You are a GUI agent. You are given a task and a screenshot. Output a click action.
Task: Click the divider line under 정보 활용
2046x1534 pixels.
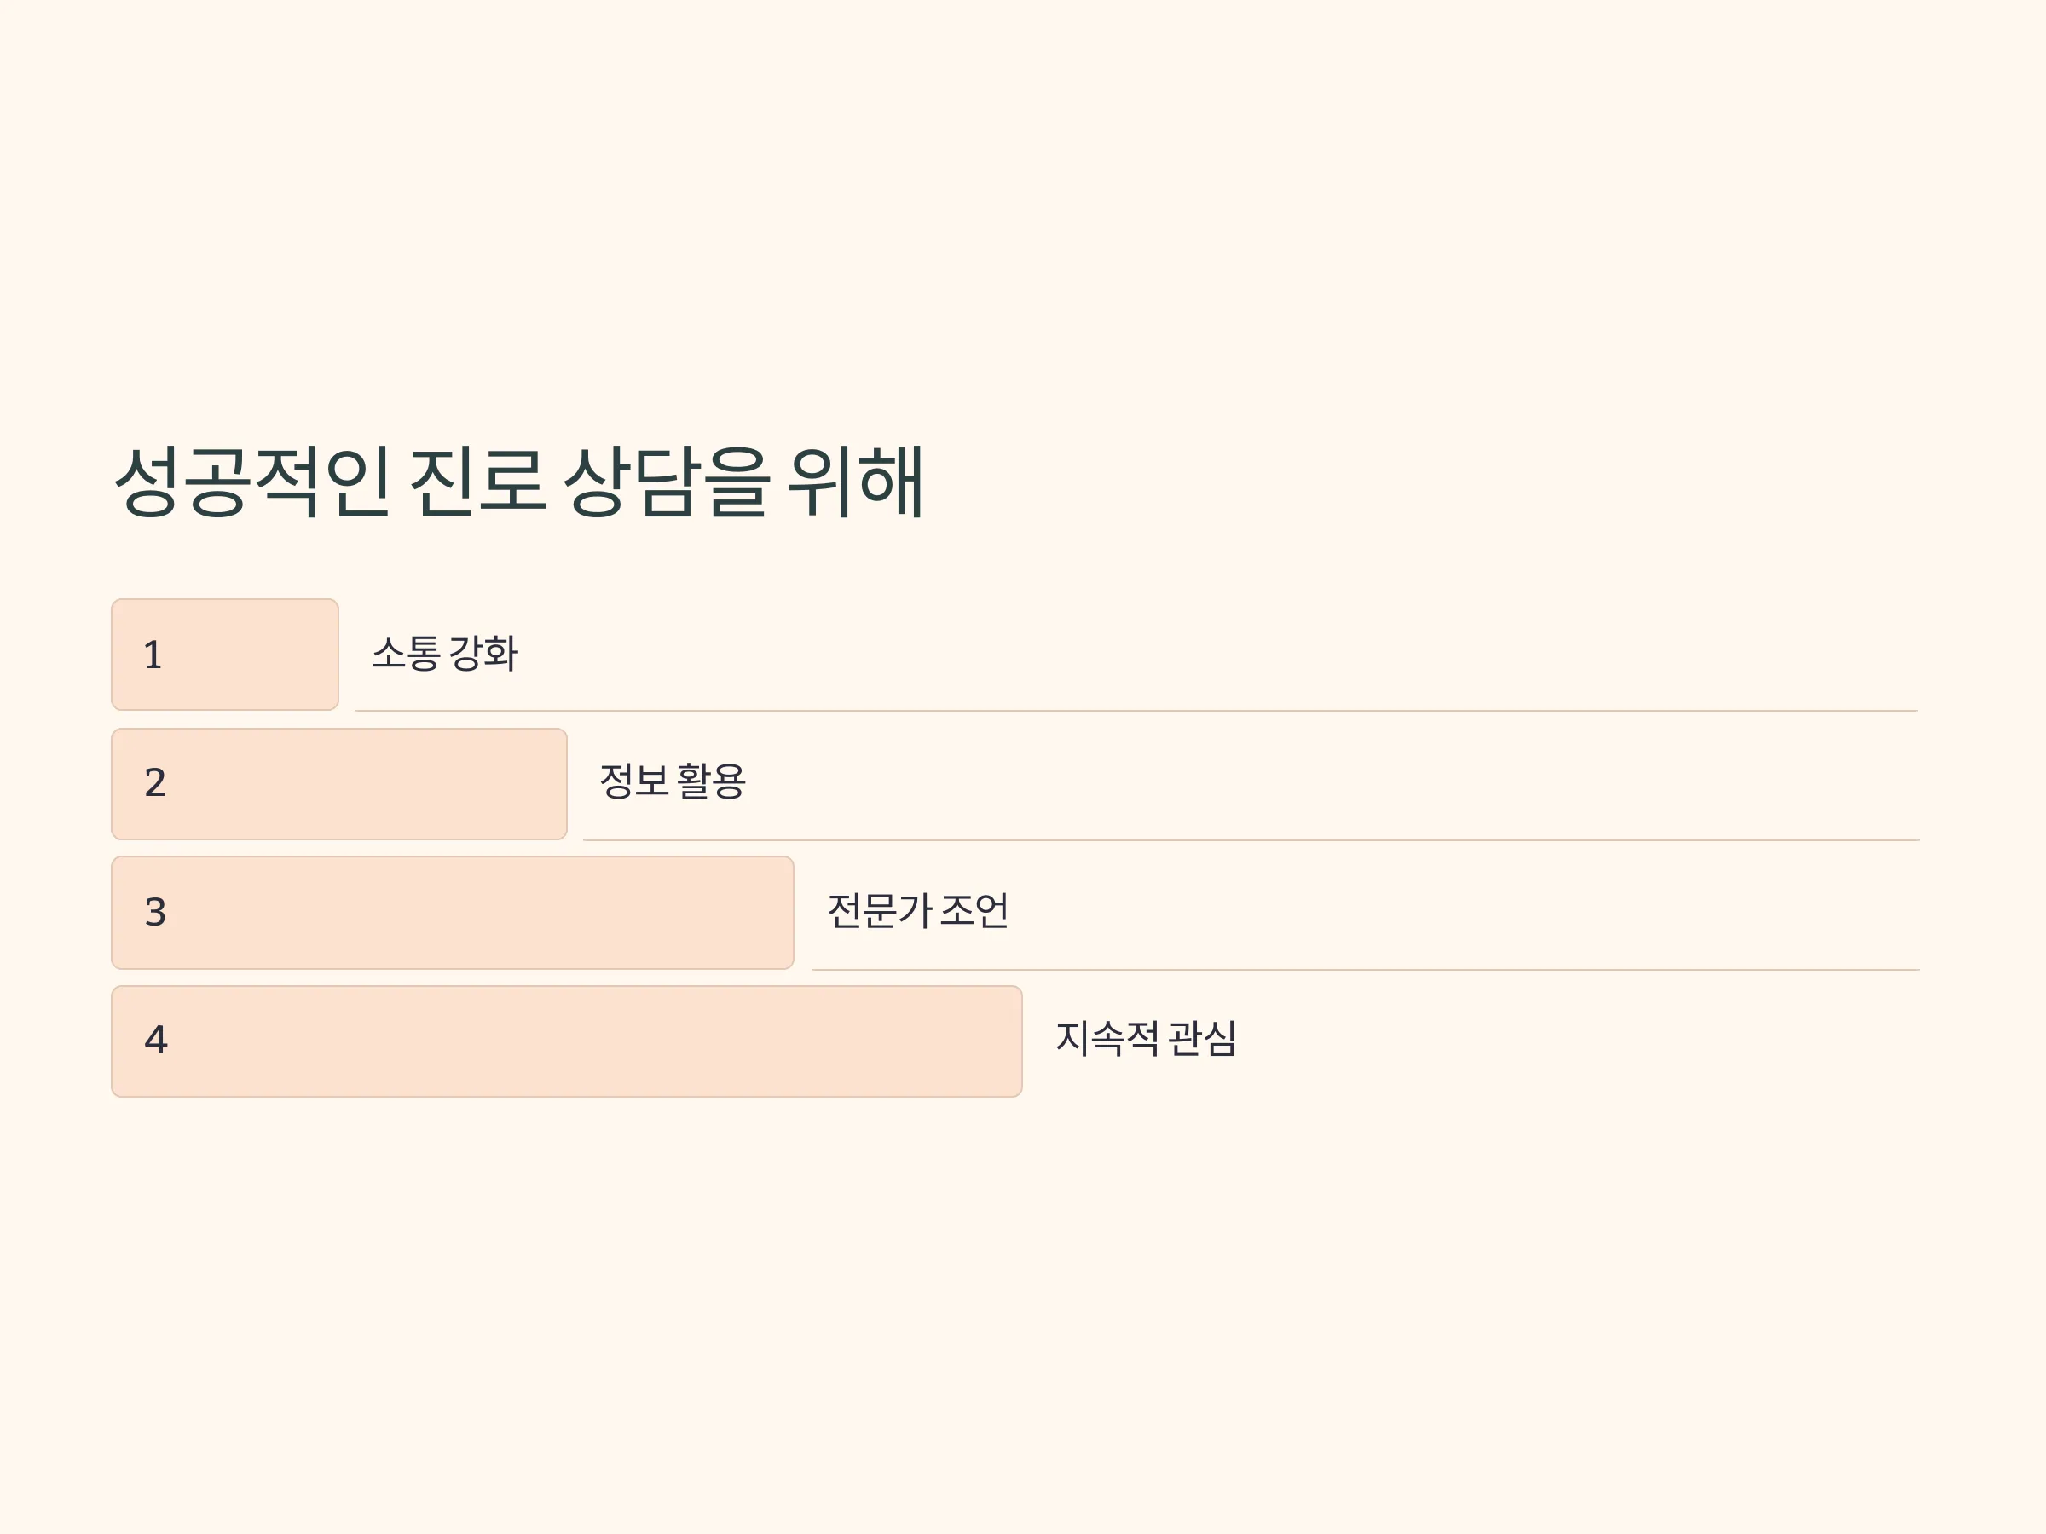[x=1251, y=840]
